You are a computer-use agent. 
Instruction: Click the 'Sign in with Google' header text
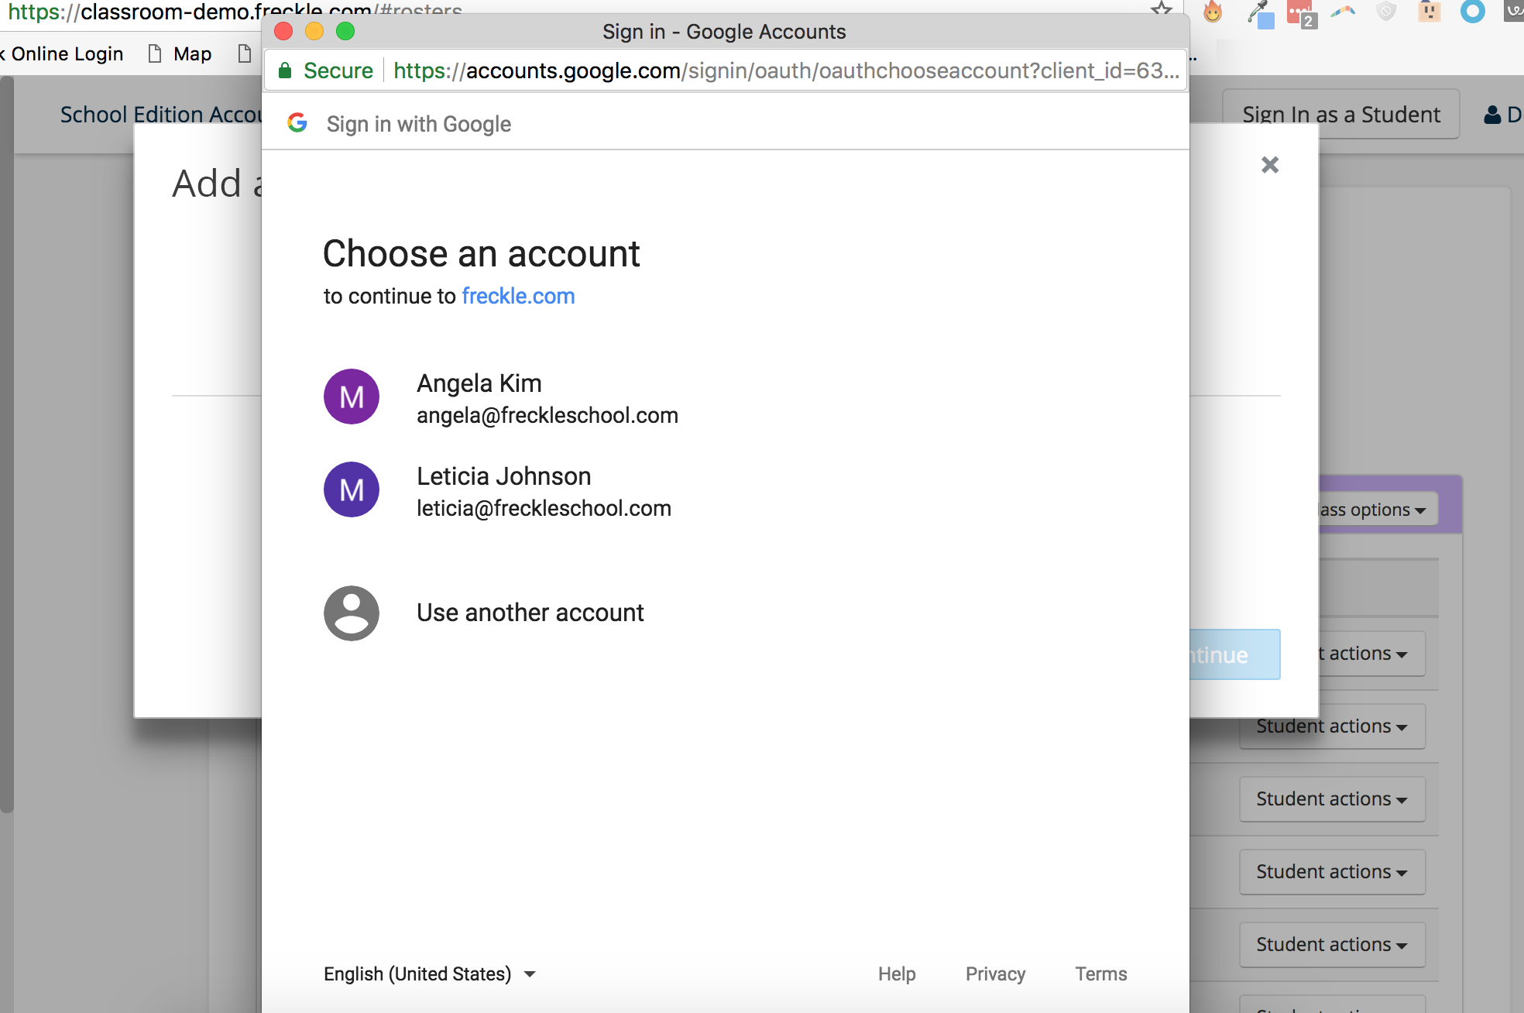coord(419,124)
